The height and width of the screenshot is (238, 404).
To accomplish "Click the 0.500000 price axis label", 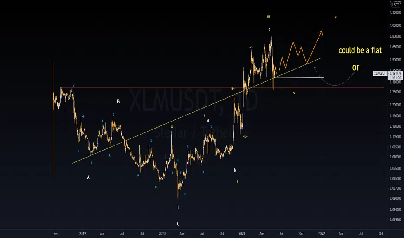I will (x=395, y=60).
